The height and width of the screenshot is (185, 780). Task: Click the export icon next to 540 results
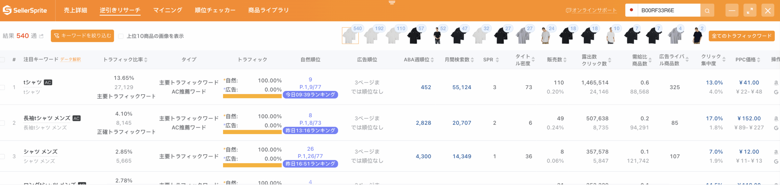(41, 36)
